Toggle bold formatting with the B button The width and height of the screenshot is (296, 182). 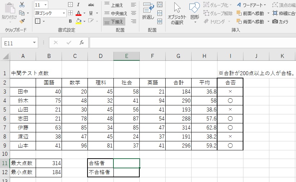coord(70,21)
